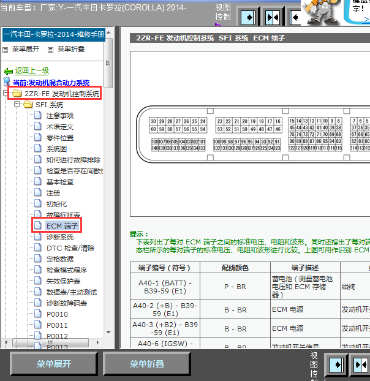Click the page icon beside P0010
Viewport: 370px width, 381px height.
(37, 314)
